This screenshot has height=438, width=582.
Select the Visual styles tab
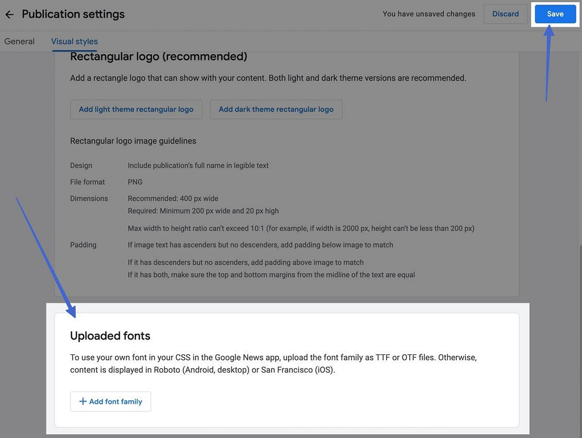pos(74,41)
